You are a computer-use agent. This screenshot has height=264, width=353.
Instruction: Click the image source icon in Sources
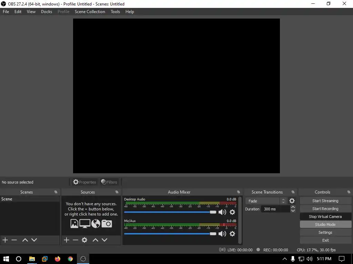coord(74,223)
